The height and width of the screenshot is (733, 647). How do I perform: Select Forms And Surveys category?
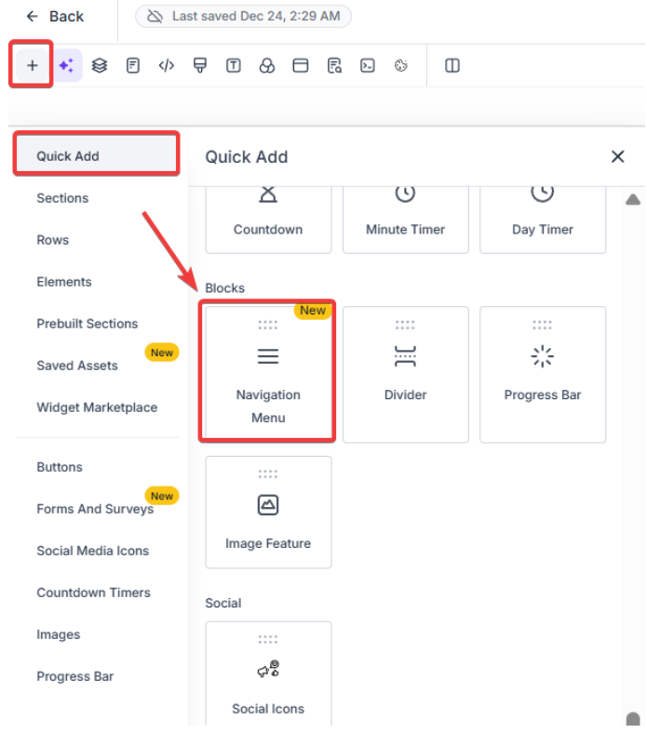[x=95, y=509]
